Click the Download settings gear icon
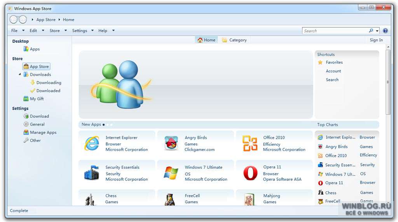 [26, 116]
